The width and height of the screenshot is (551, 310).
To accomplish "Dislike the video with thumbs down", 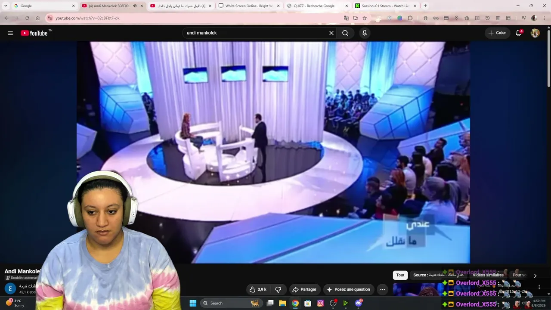I will click(x=278, y=289).
